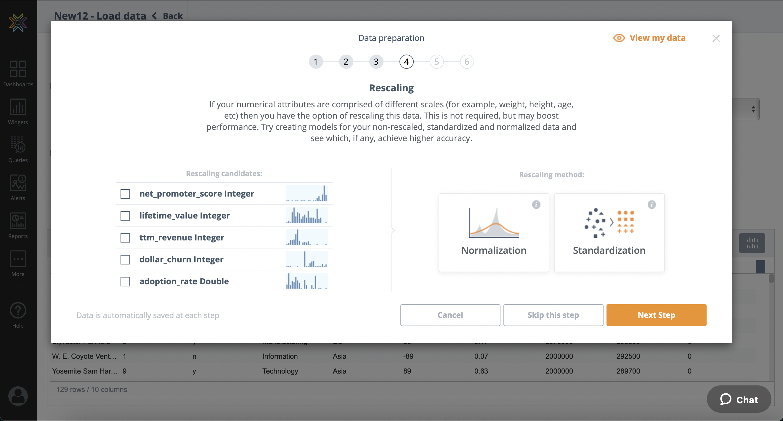Image resolution: width=783 pixels, height=421 pixels.
Task: Navigate to step 2 of Data preparation
Action: click(346, 61)
